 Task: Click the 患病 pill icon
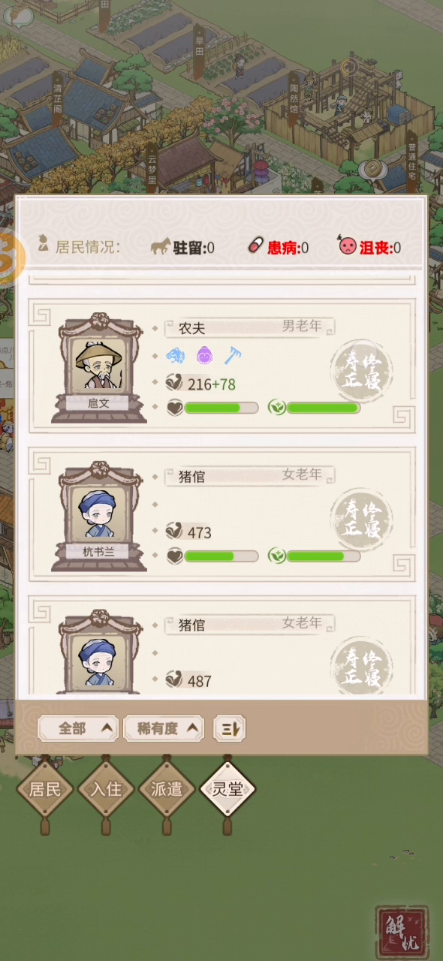point(256,246)
